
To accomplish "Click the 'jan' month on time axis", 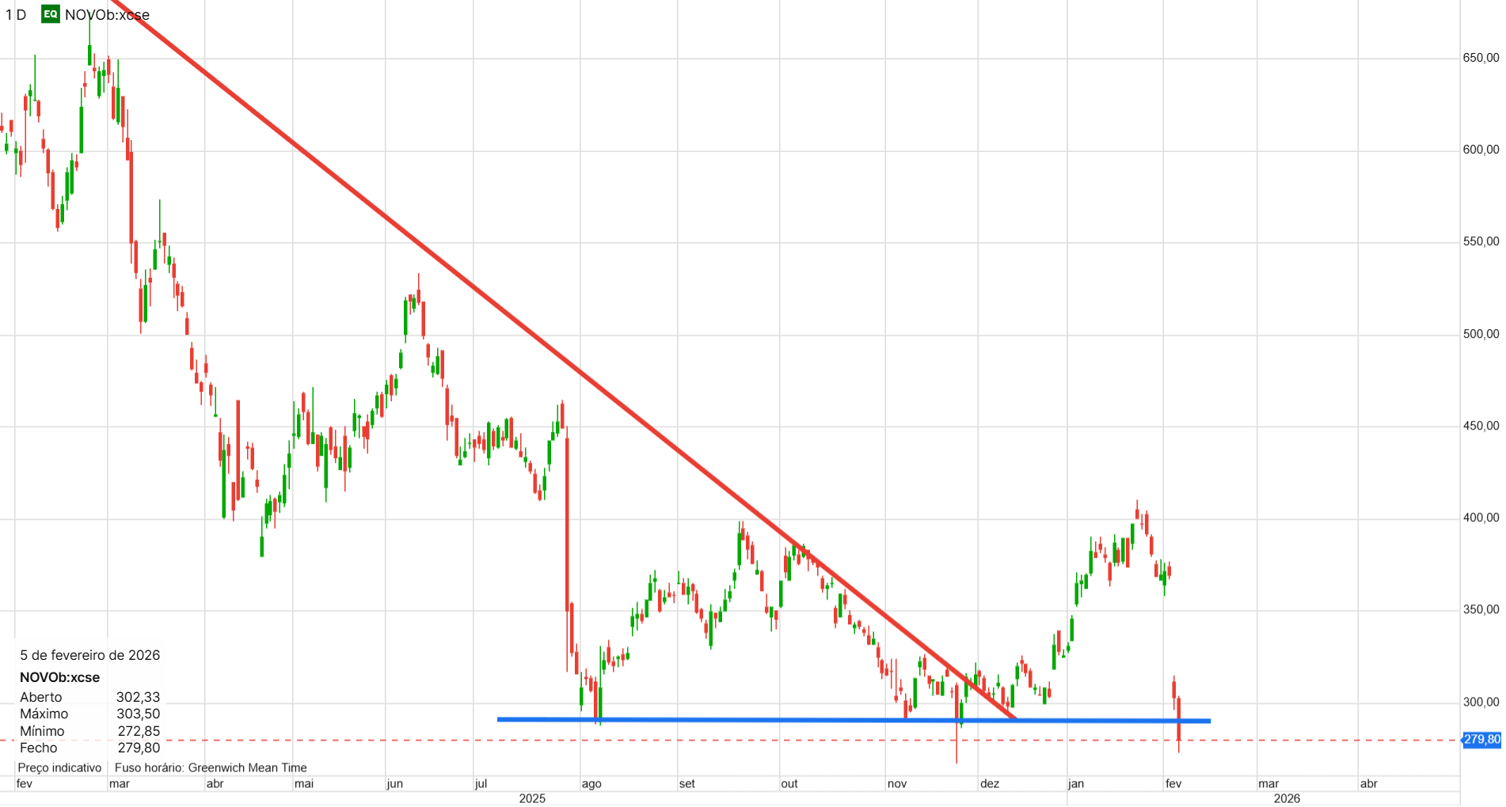I will (1075, 783).
